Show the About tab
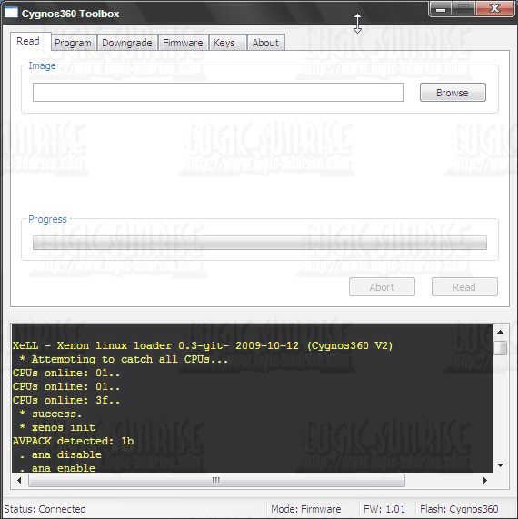Viewport: 518px width, 519px height. [x=265, y=43]
